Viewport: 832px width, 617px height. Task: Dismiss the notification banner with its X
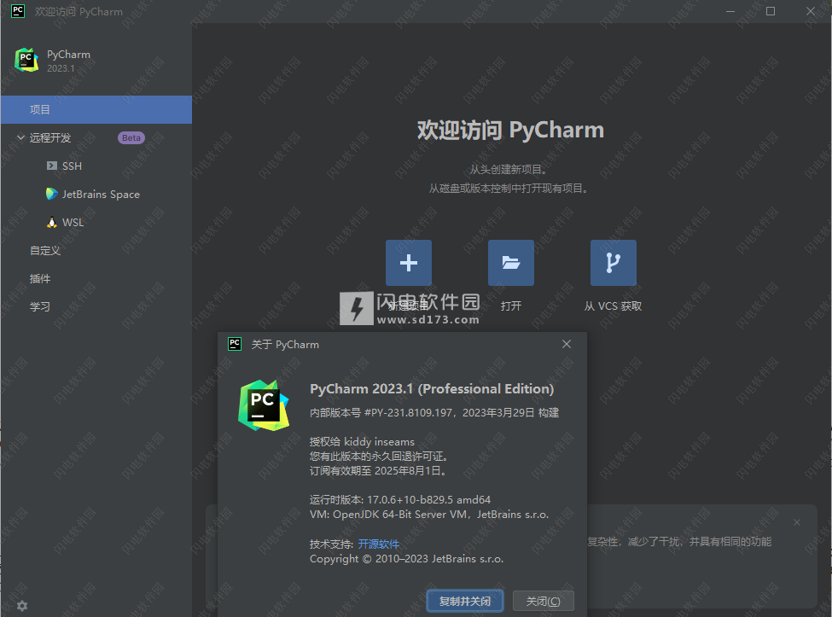coord(797,522)
